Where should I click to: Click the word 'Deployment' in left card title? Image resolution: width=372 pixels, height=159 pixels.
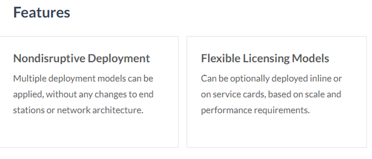coord(119,59)
